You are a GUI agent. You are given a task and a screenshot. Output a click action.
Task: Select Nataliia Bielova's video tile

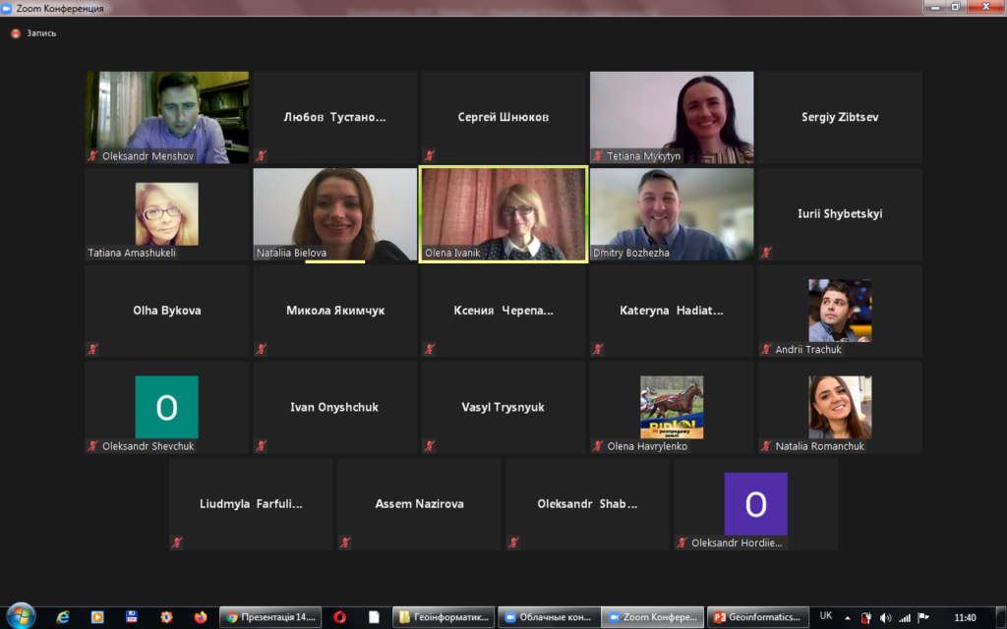334,214
